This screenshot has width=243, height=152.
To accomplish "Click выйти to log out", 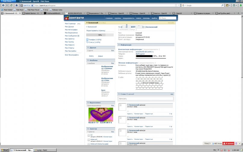I will 154,18.
